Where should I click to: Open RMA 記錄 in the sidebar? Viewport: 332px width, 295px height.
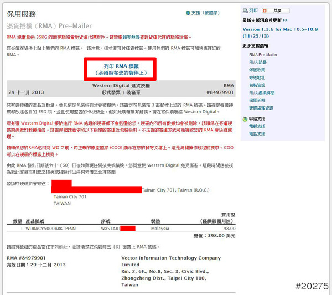pos(258,62)
